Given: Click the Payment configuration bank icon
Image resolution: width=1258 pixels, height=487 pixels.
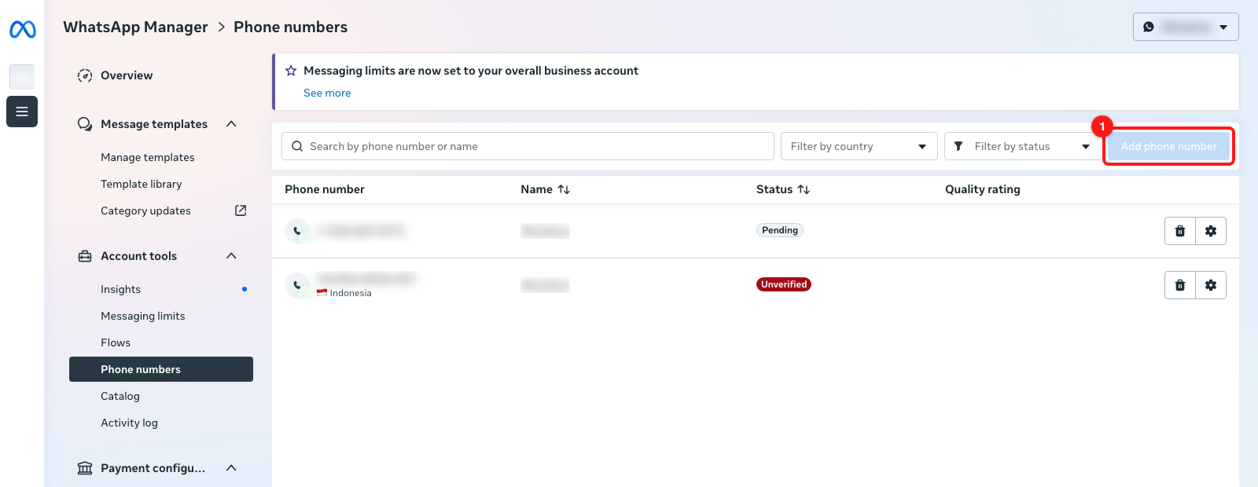Looking at the screenshot, I should point(85,468).
